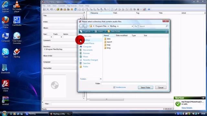Click Pictures in Favorite Links
The height and width of the screenshot is (116, 207).
click(x=86, y=53)
